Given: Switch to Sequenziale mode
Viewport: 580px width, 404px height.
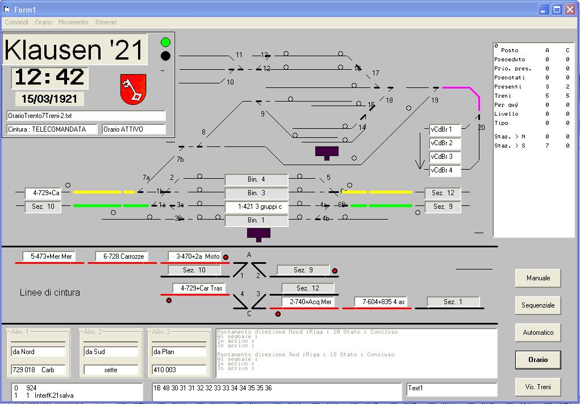Looking at the screenshot, I should click(537, 305).
